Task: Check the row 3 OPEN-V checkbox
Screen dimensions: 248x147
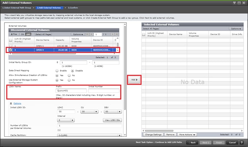Action: coord(11,50)
